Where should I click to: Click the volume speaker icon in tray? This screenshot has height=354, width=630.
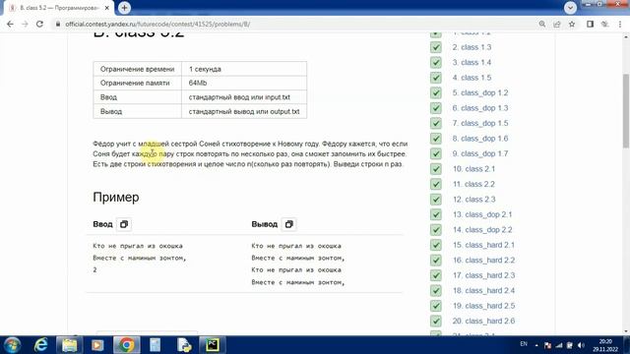coord(581,345)
